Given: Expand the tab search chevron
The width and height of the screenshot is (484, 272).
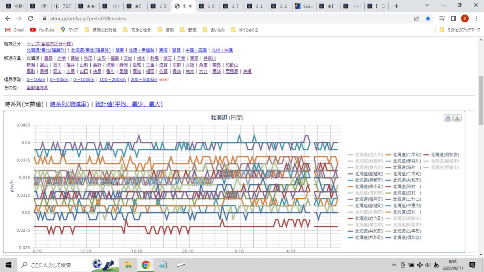Looking at the screenshot, I should tap(428, 6).
